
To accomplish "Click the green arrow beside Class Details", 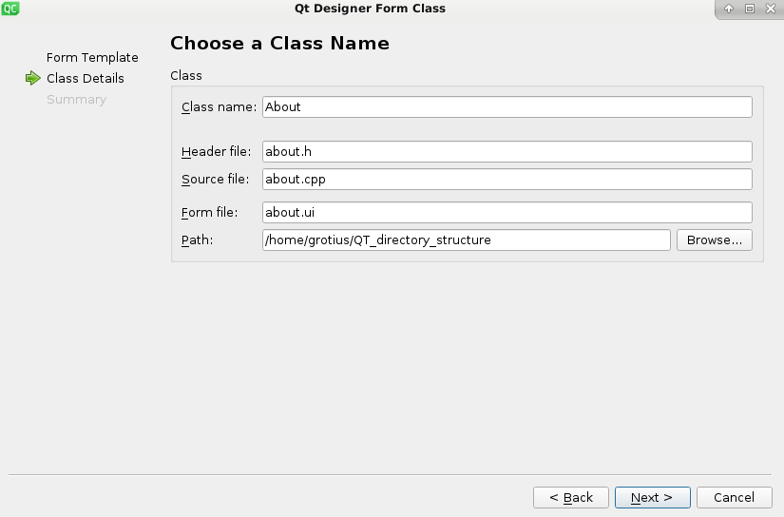I will [33, 78].
